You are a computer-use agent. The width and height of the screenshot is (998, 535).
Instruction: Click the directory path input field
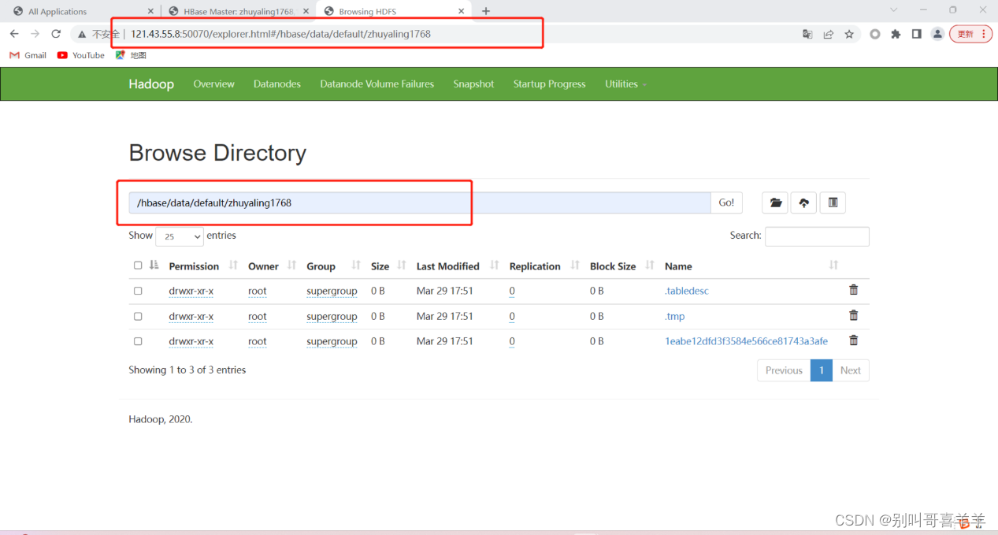pos(420,202)
